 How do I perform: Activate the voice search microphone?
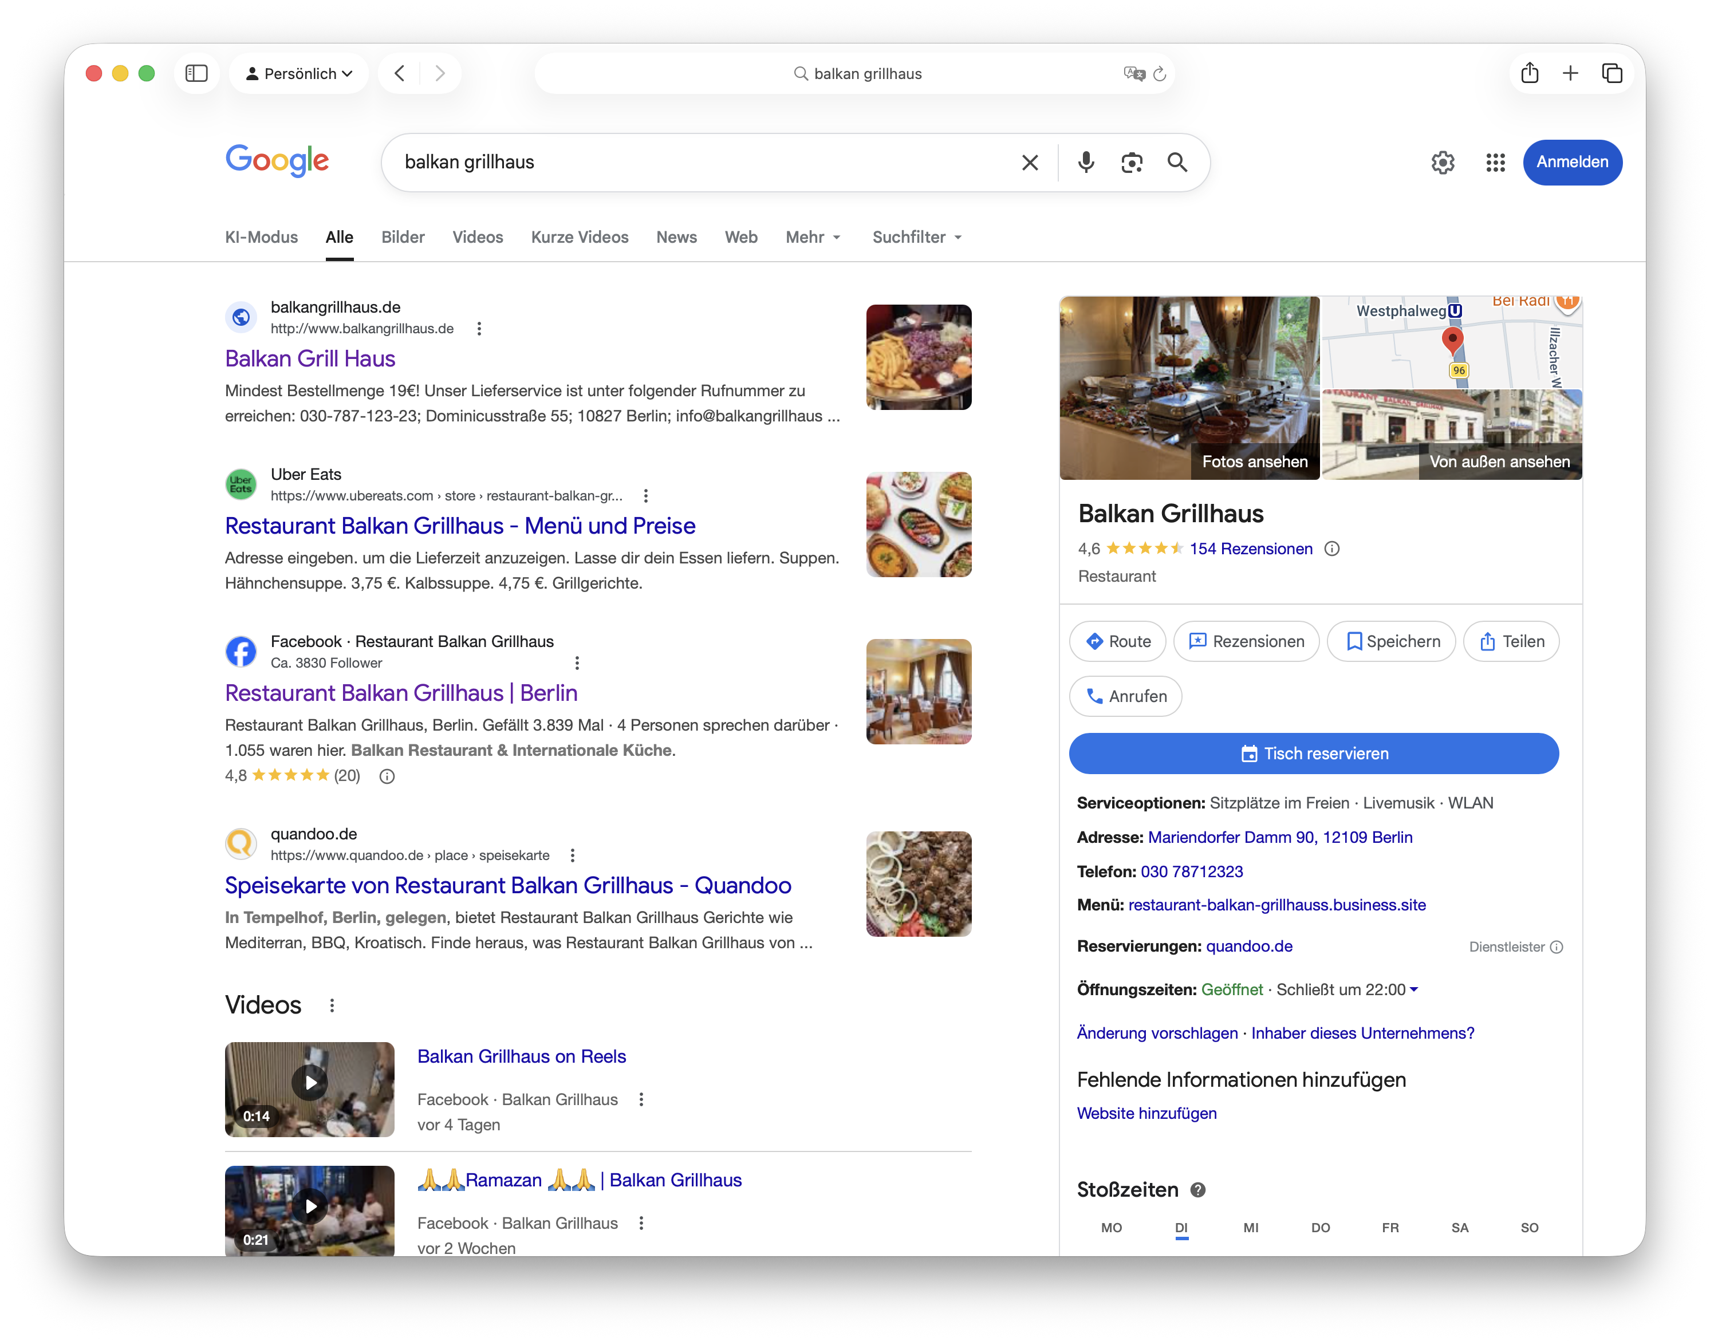pos(1086,163)
